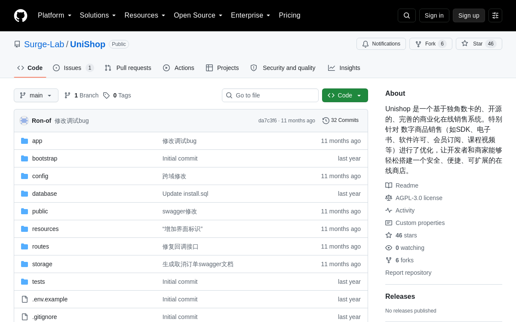This screenshot has height=322, width=516.
Task: Open the 1 Branch link
Action: [82, 95]
